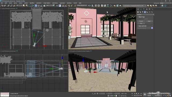Select the Shapes category icon
Image resolution: width=172 pixels, height=97 pixels.
coord(140,12)
